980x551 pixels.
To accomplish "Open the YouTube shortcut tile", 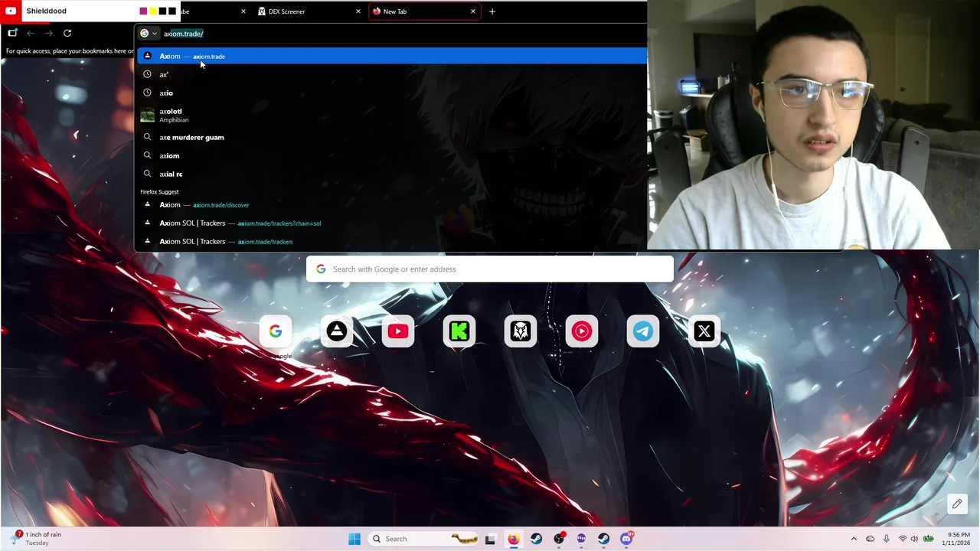I will coord(398,331).
